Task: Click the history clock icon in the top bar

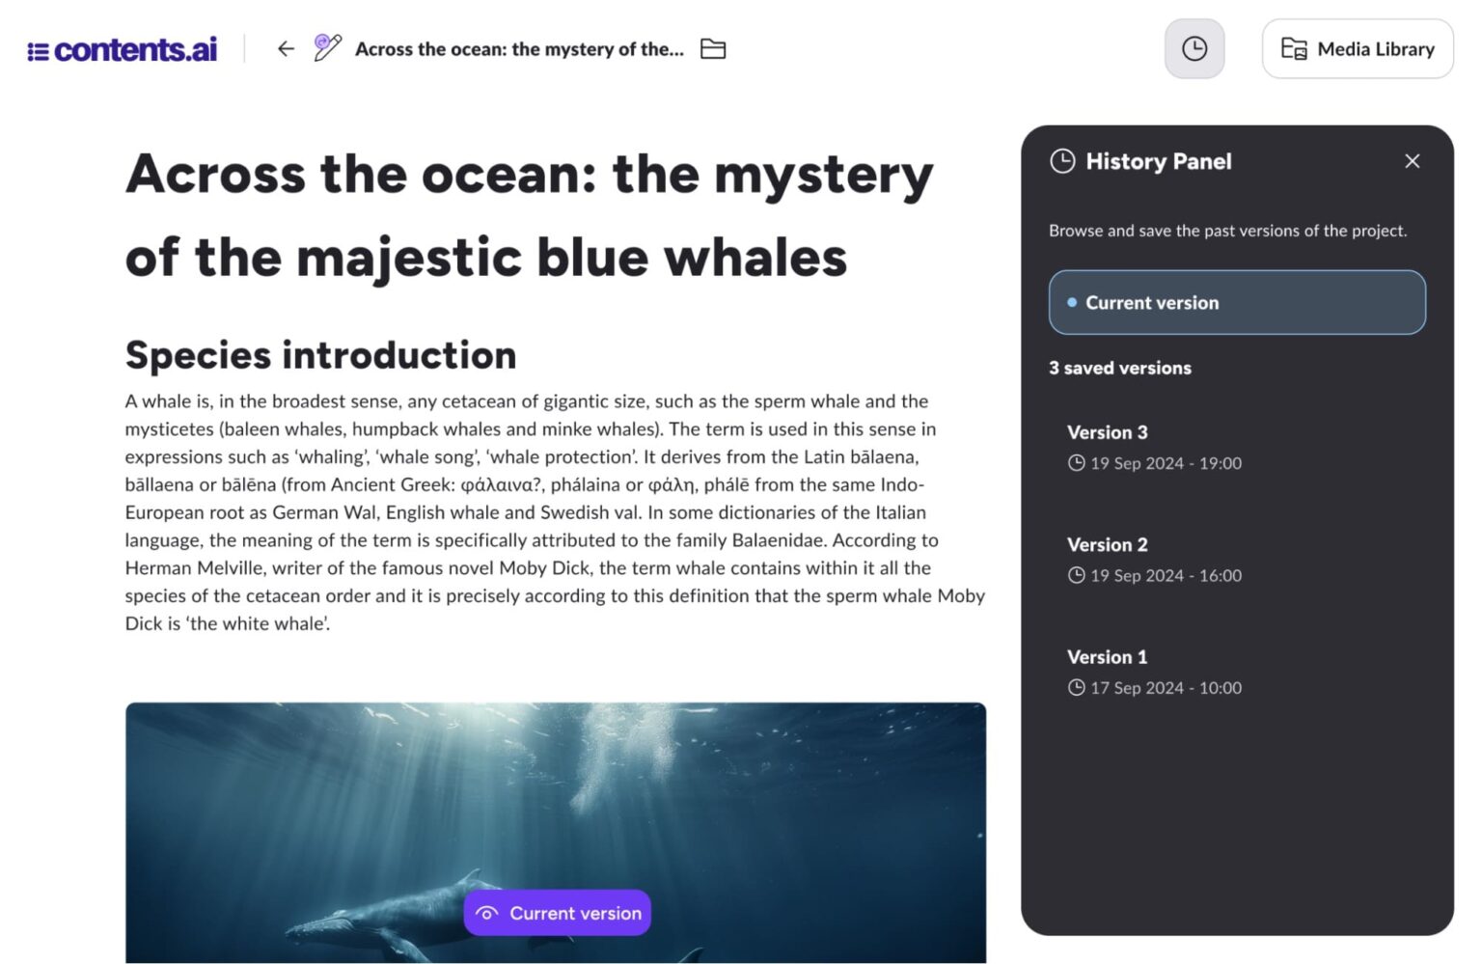Action: click(x=1194, y=47)
